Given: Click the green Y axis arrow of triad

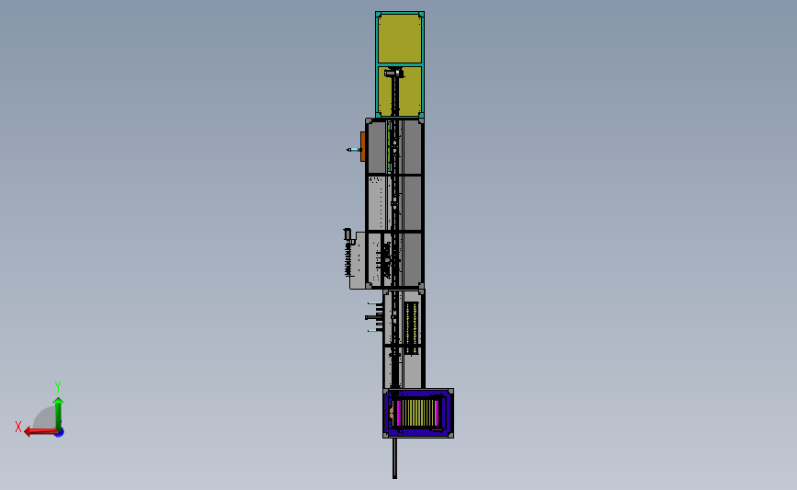Looking at the screenshot, I should click(59, 413).
